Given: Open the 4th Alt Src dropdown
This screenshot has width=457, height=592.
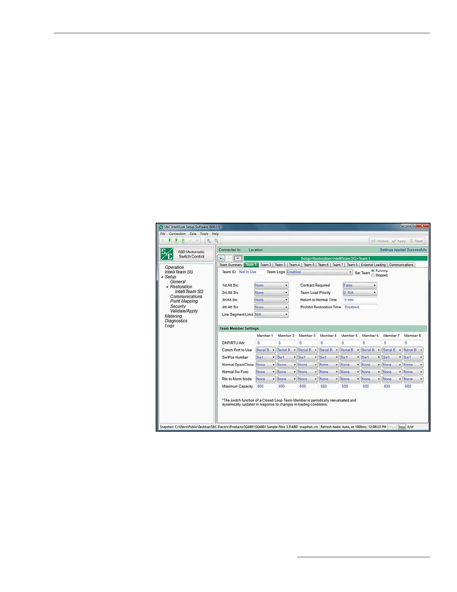Looking at the screenshot, I should tap(271, 307).
